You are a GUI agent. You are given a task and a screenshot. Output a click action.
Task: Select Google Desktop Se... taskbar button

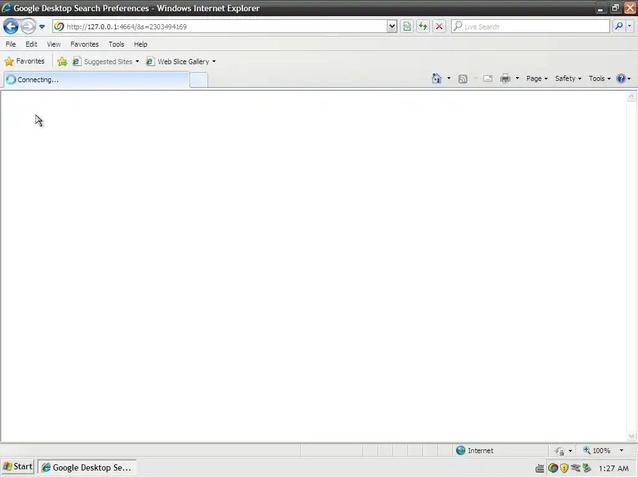[87, 467]
